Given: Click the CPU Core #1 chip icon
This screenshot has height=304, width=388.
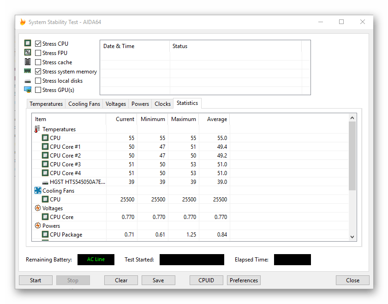Looking at the screenshot, I should point(45,147).
